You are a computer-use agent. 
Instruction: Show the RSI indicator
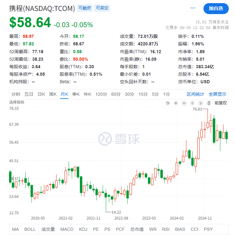166,229
